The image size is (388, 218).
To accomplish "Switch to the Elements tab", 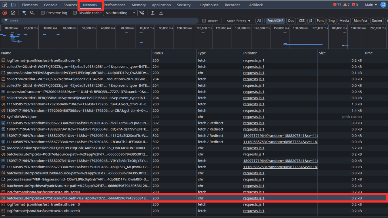I will click(30, 5).
